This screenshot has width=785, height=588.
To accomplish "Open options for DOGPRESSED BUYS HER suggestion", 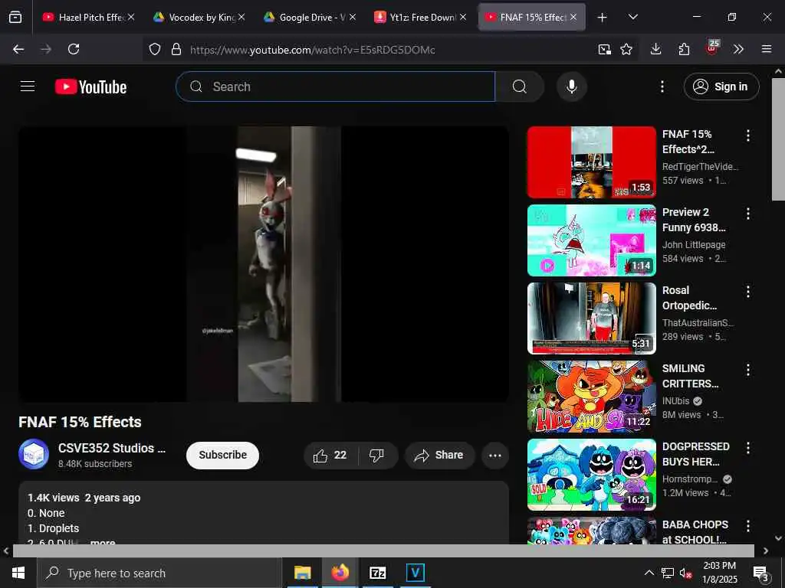I will point(748,448).
